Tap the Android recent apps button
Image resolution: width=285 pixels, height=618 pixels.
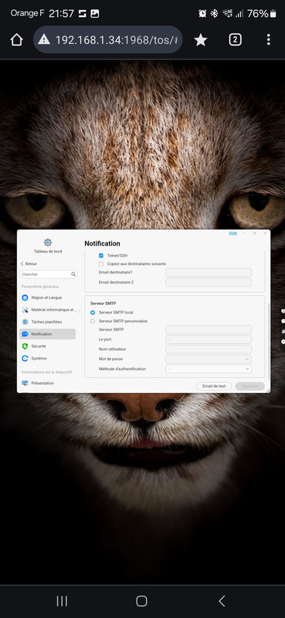point(62,601)
